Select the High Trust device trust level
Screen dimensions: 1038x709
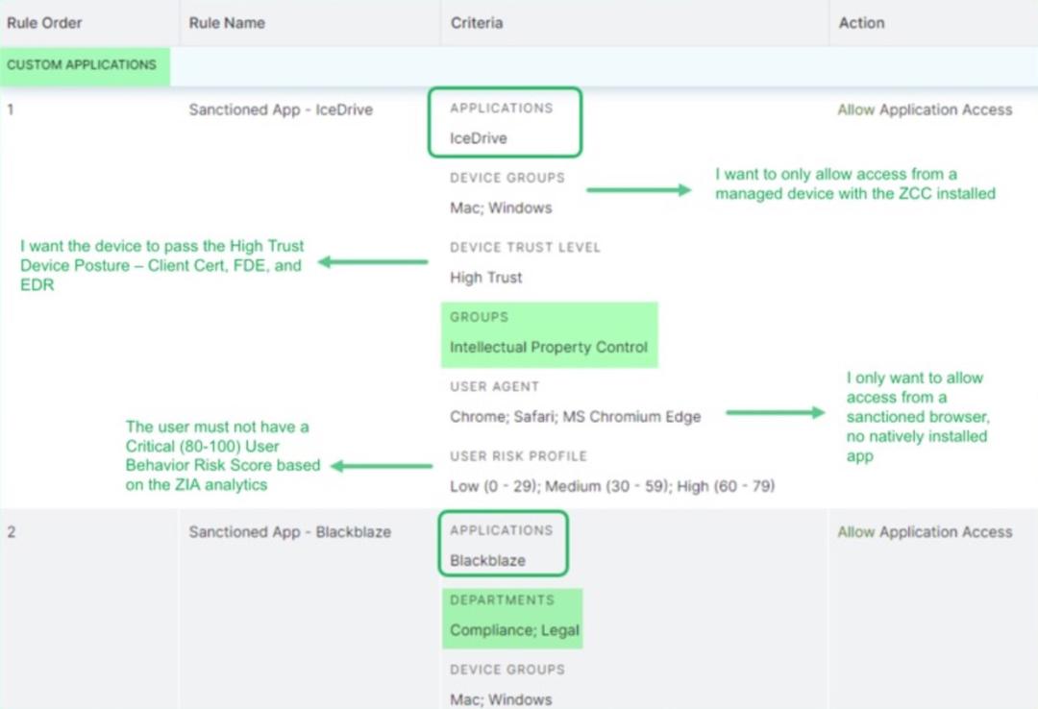pyautogui.click(x=482, y=277)
